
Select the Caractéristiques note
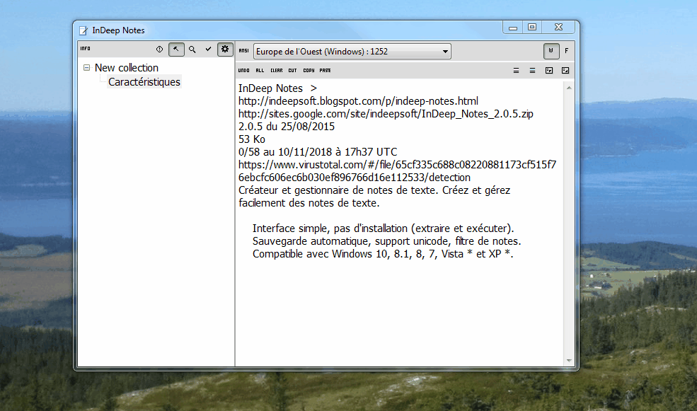(x=144, y=82)
